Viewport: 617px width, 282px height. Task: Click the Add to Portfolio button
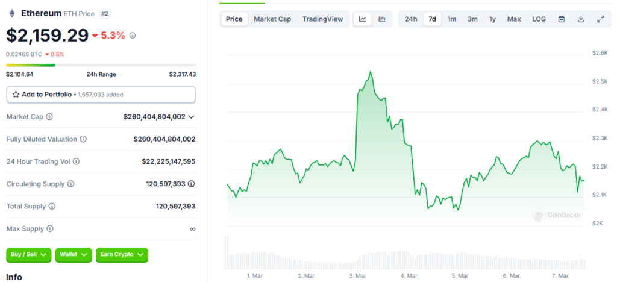101,95
